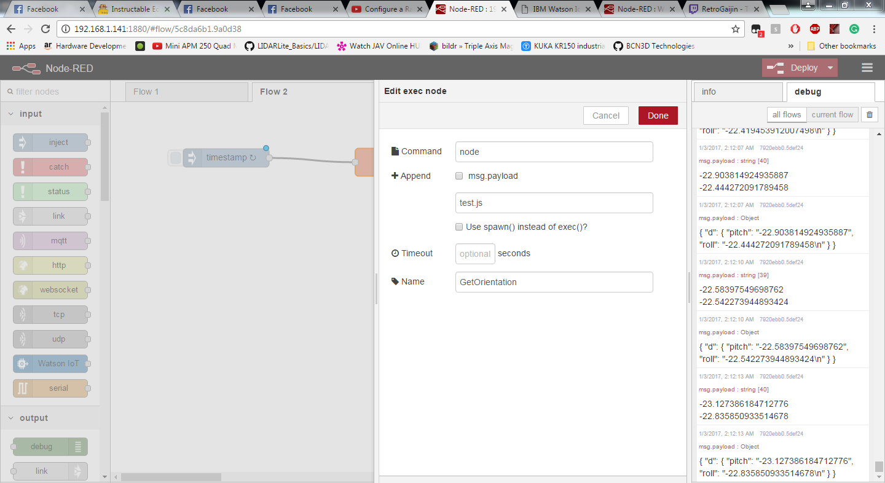Click the trash icon to clear debug messages
This screenshot has width=885, height=483.
(x=869, y=114)
